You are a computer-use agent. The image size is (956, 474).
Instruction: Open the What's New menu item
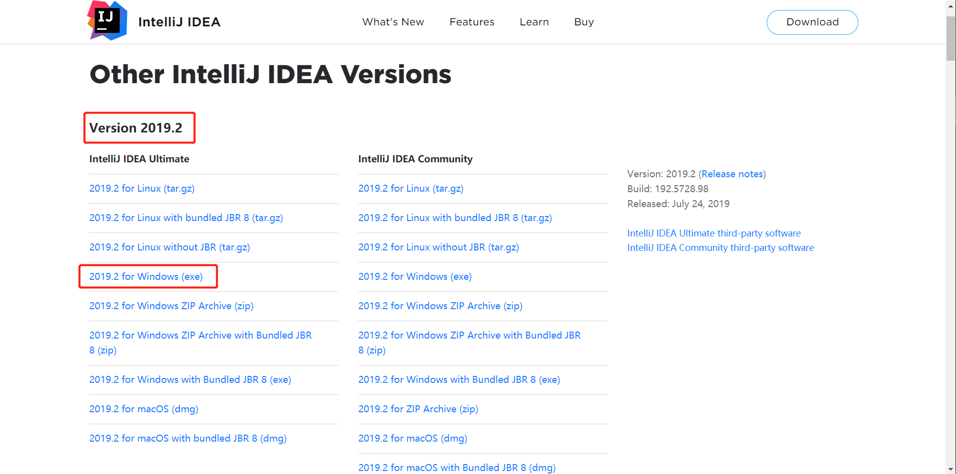click(393, 22)
